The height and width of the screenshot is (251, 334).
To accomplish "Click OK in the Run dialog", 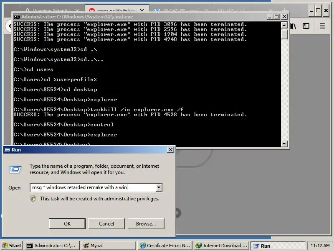I will pyautogui.click(x=67, y=224).
